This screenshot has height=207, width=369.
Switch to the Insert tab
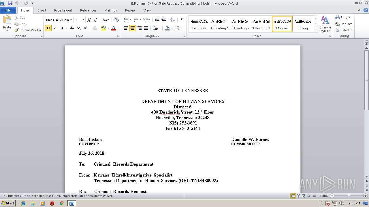[x=42, y=10]
